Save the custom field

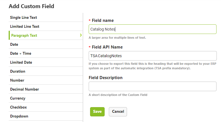[97, 112]
